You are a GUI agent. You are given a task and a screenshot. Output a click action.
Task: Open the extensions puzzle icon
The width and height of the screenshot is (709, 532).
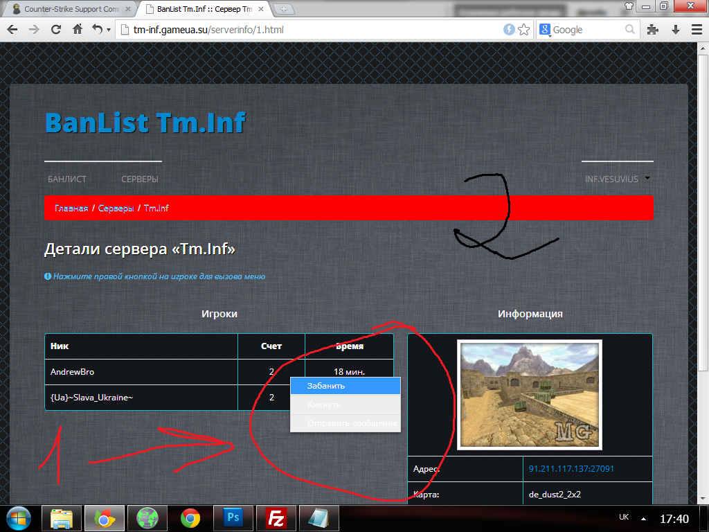652,30
